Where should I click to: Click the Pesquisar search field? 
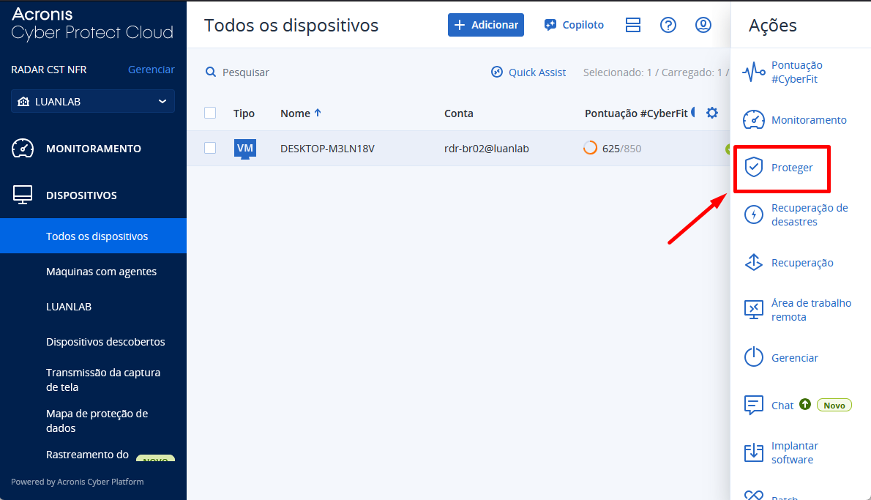(246, 72)
